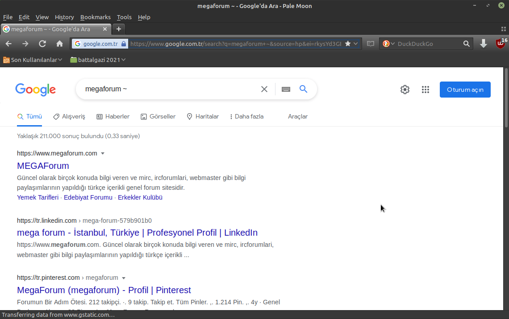Open the Bookmarks menu
Viewport: 509px width, 319px height.
tap(96, 17)
